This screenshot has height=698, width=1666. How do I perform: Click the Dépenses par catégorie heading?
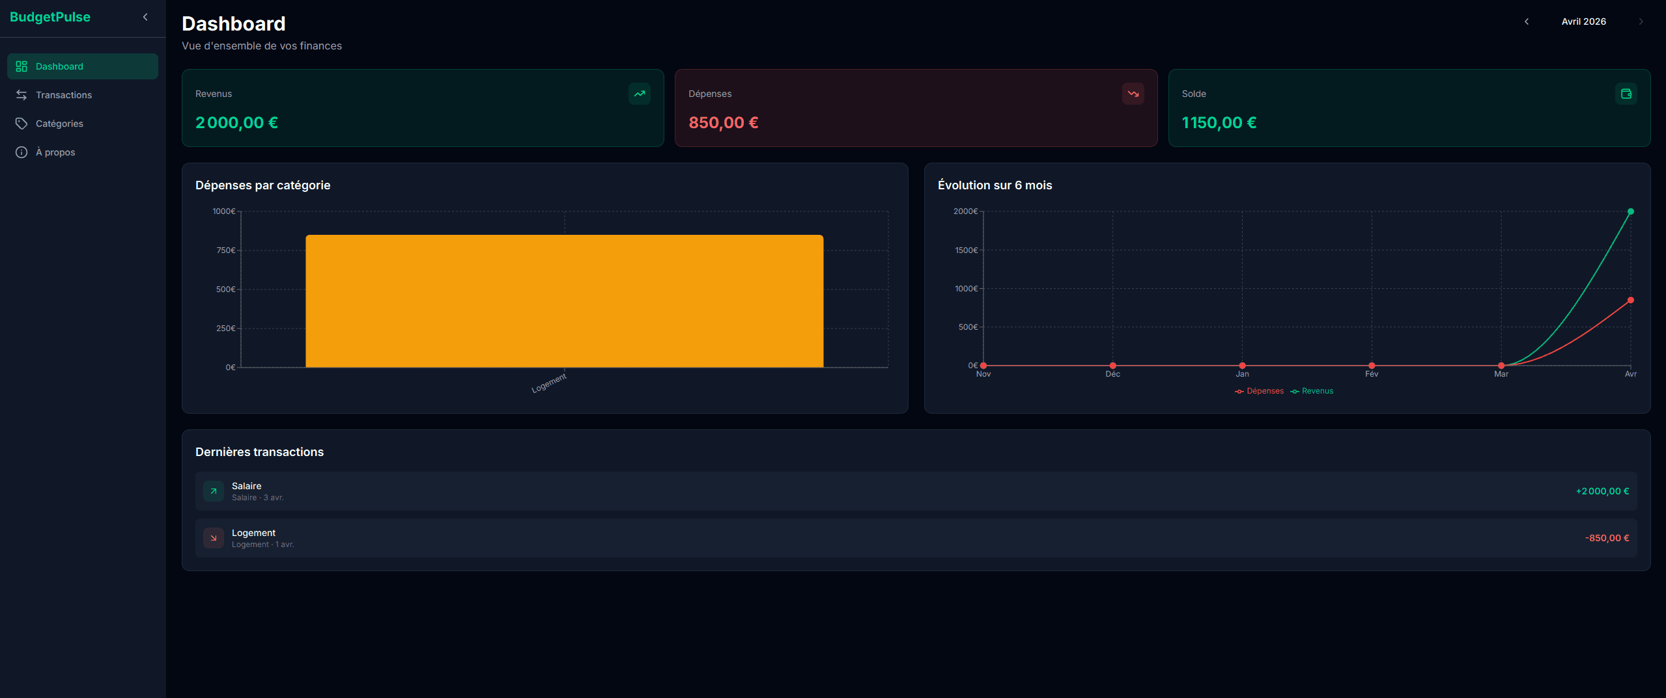(x=262, y=185)
